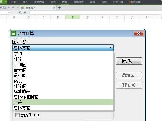Choose 平均值 from the function list
The image size is (162, 121).
(63, 65)
